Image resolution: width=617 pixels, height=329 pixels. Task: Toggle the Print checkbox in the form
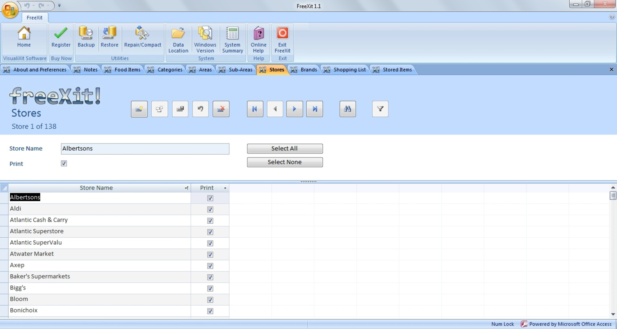tap(64, 163)
